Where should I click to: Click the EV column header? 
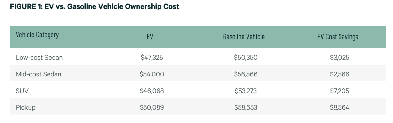coord(150,37)
